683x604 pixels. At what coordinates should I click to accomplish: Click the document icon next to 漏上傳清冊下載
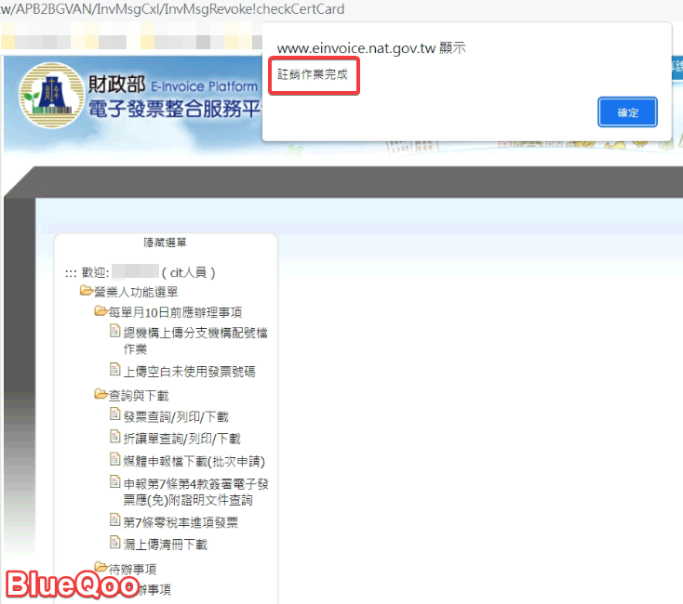click(x=115, y=544)
